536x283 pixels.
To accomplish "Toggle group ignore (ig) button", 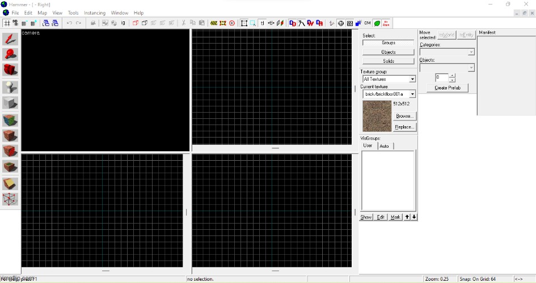I will 123,23.
